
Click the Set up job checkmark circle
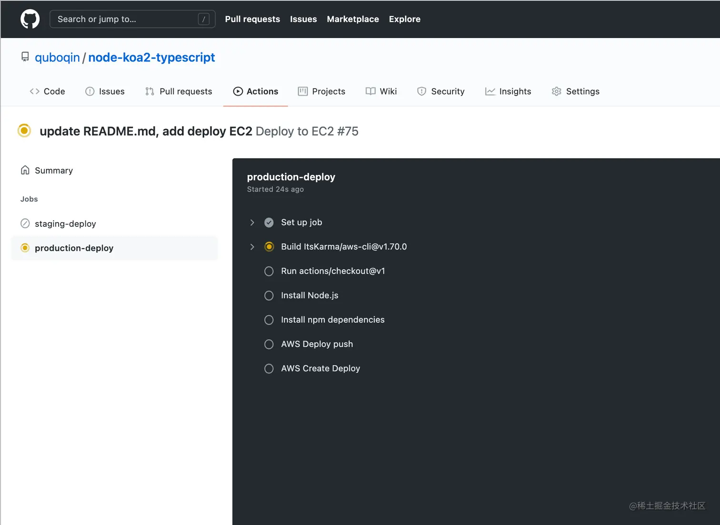[x=269, y=222]
